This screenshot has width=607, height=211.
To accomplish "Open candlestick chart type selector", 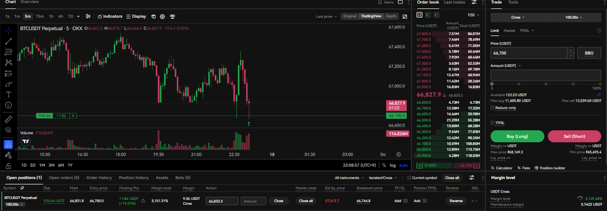I will tap(88, 16).
